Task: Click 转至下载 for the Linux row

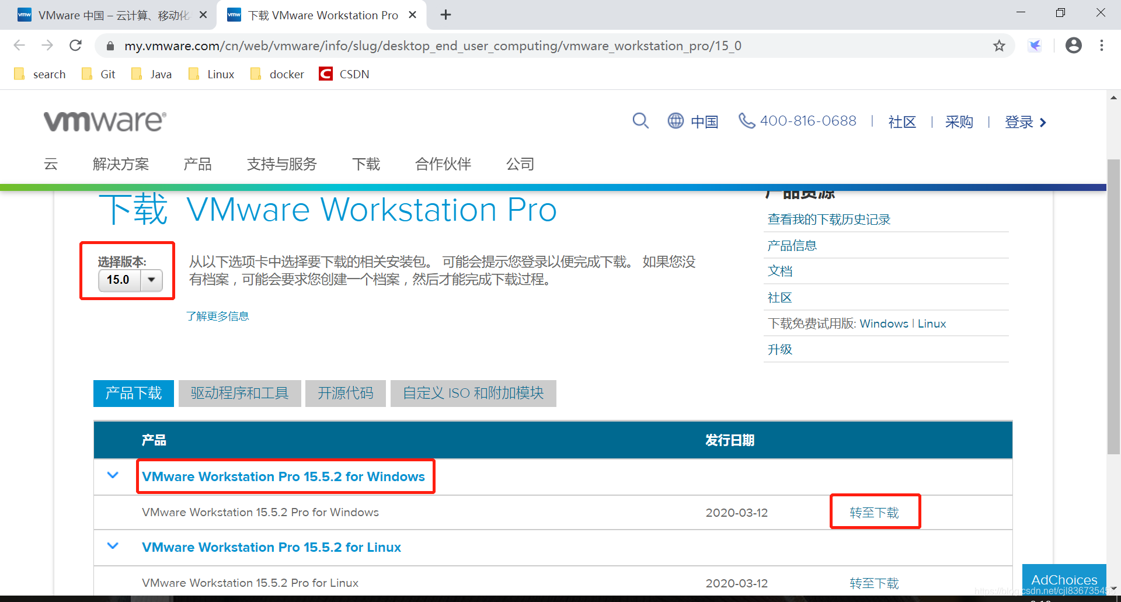Action: (x=874, y=583)
